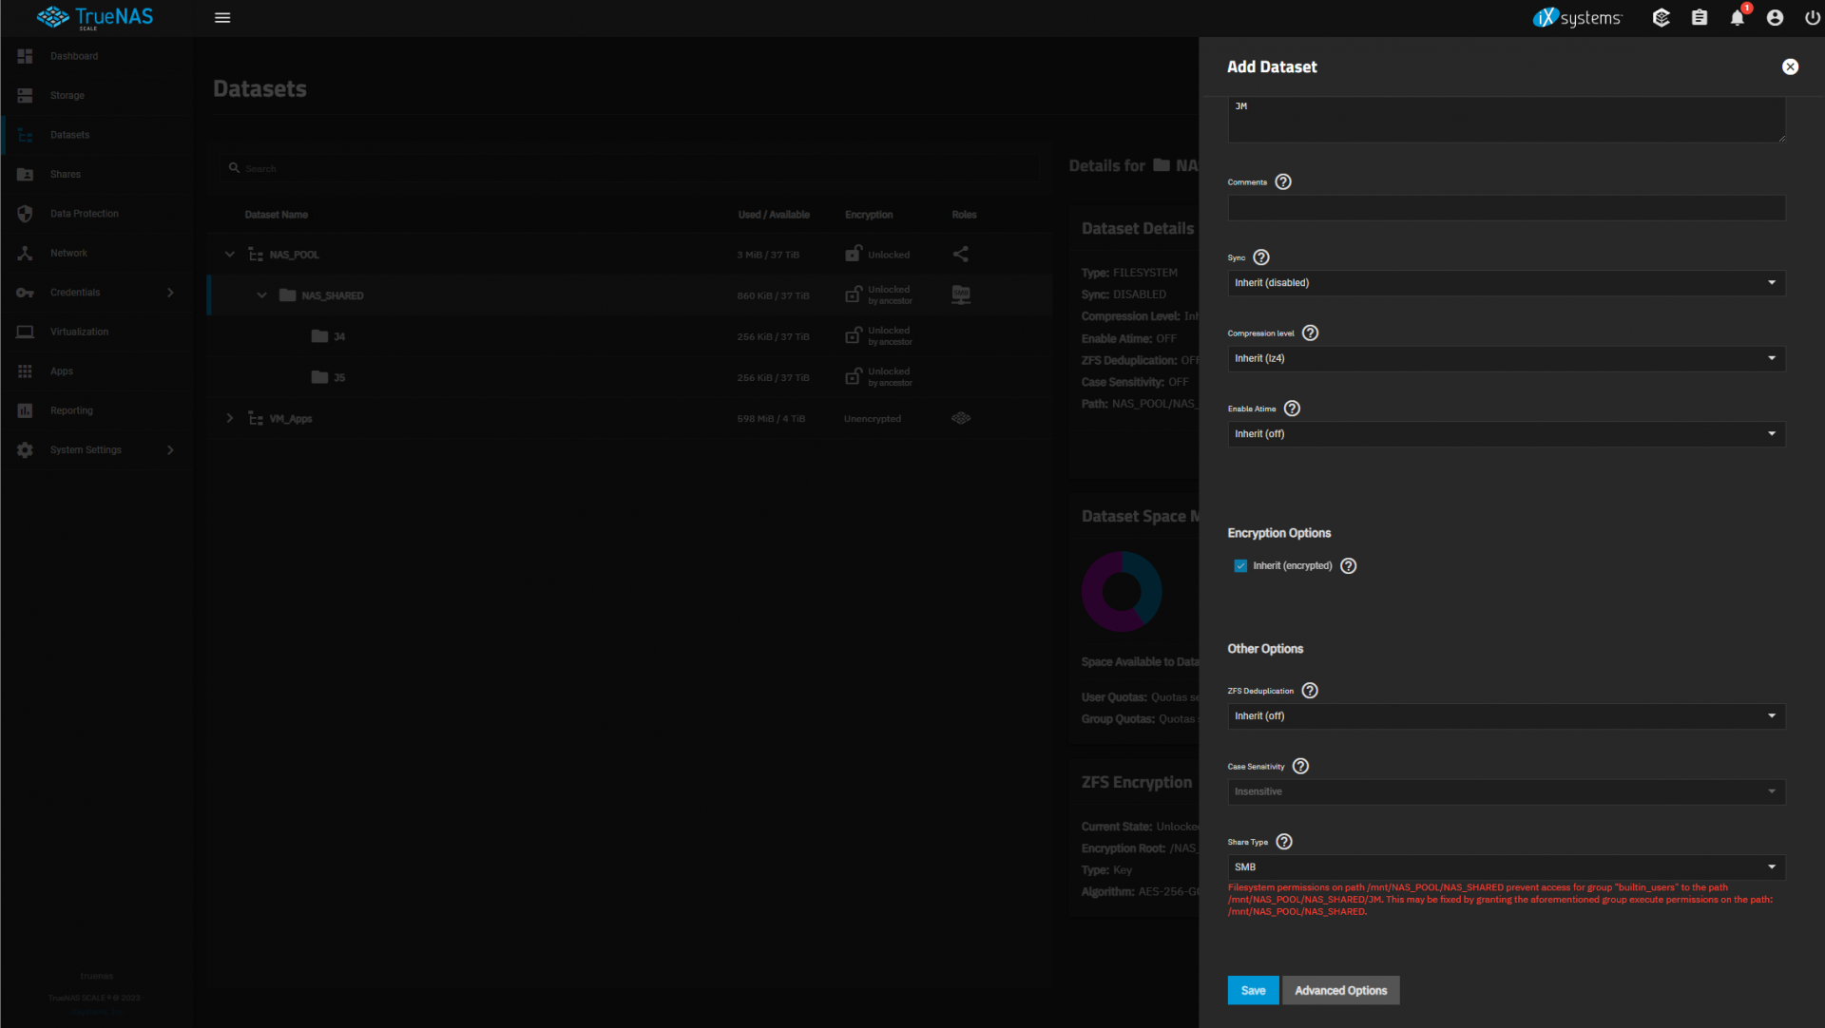Image resolution: width=1825 pixels, height=1028 pixels.
Task: Close the Add Dataset panel
Action: (1790, 67)
